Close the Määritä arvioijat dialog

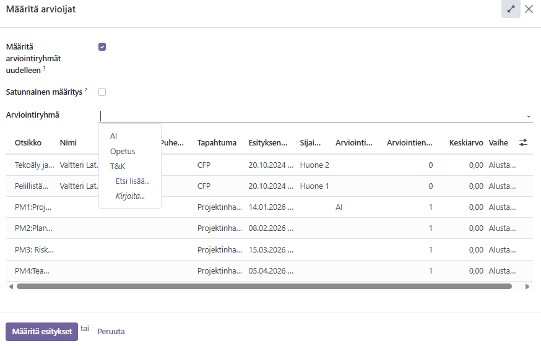(529, 9)
